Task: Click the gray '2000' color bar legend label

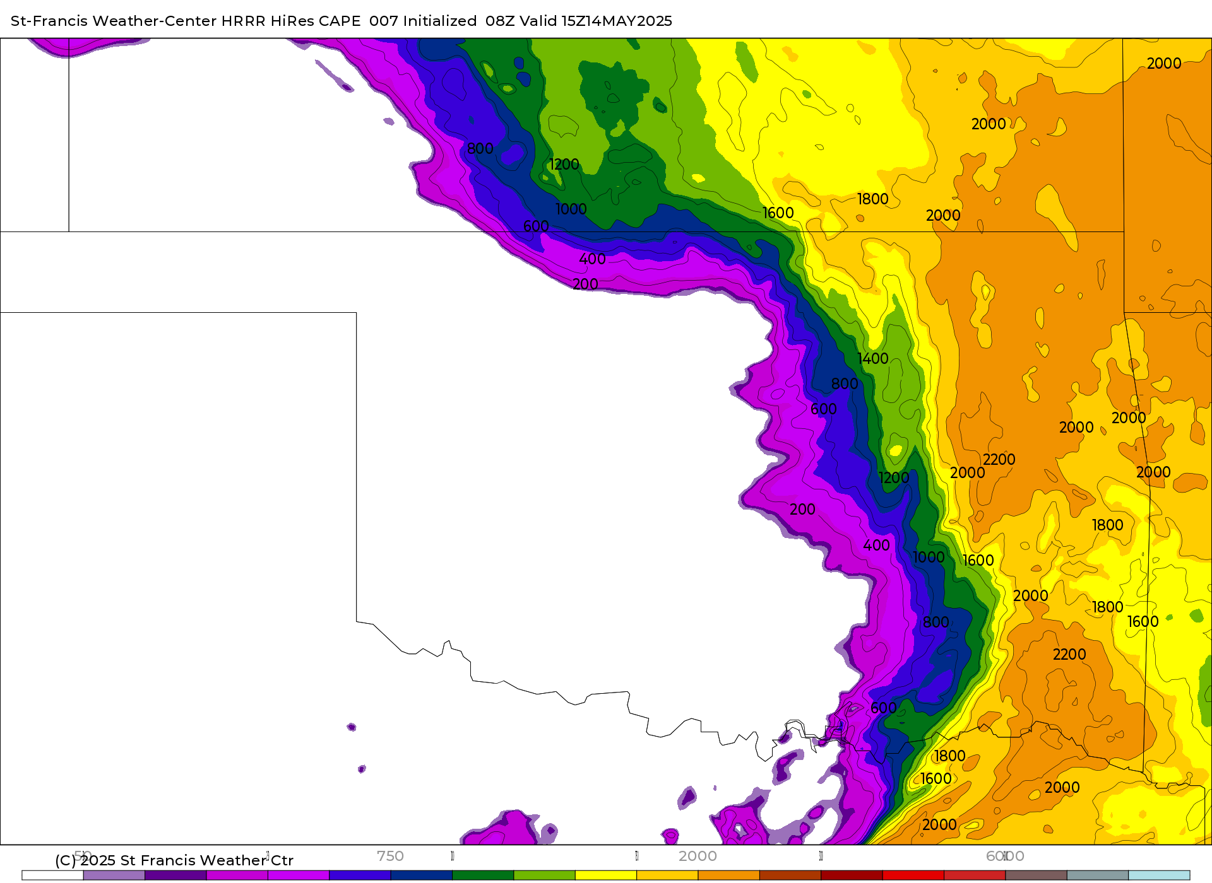Action: [x=698, y=856]
